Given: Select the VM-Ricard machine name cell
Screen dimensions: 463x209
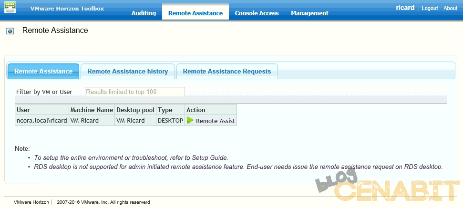Looking at the screenshot, I should (92, 121).
